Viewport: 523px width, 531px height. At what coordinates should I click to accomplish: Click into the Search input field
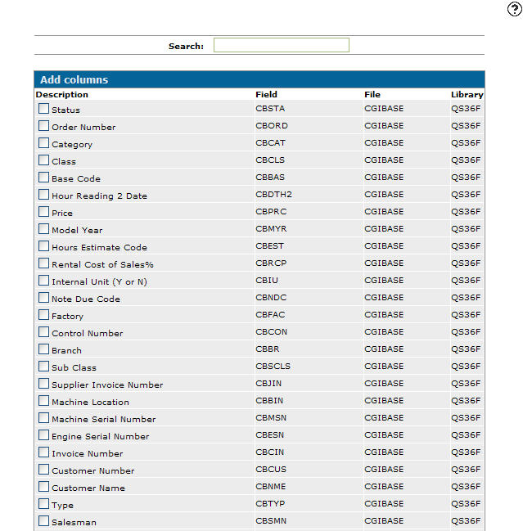tap(282, 45)
